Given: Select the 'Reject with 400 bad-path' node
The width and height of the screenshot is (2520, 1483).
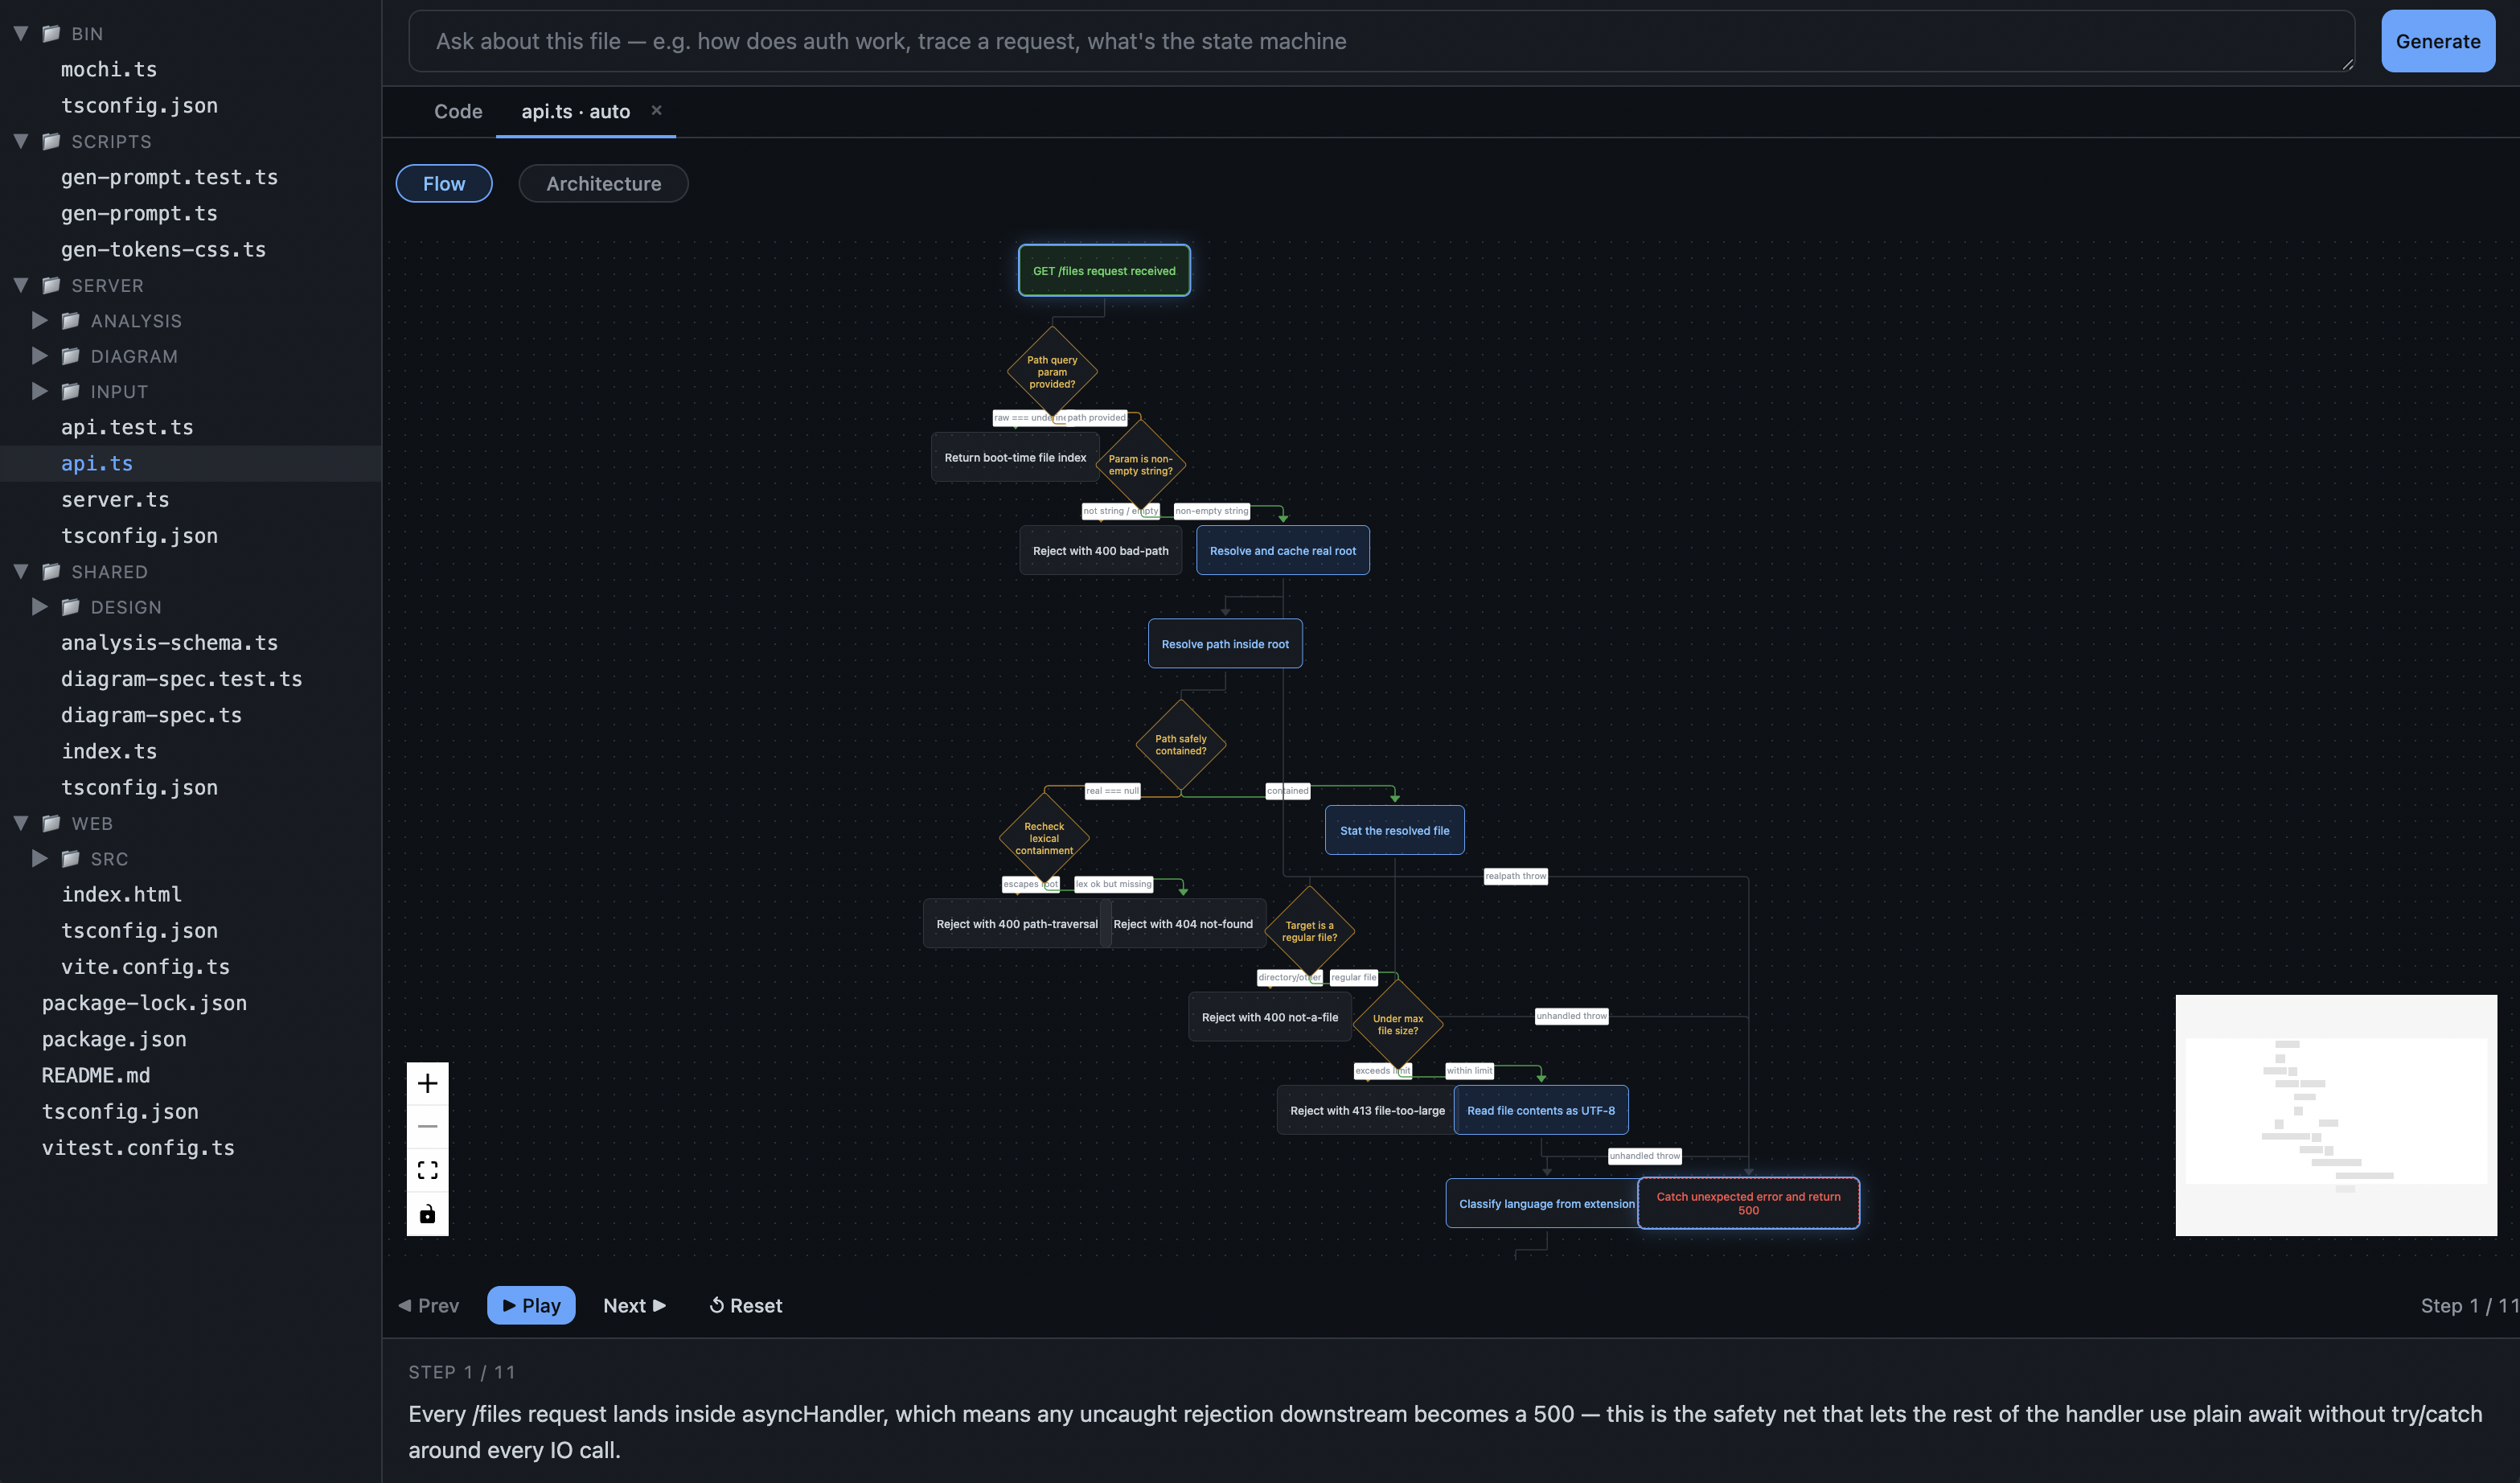Looking at the screenshot, I should click(x=1100, y=551).
